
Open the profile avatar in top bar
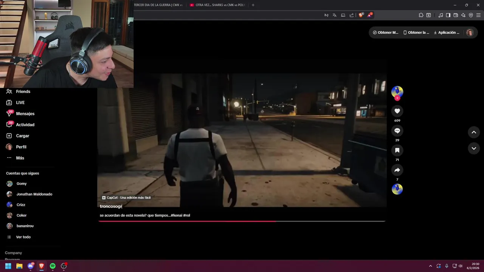pos(470,32)
